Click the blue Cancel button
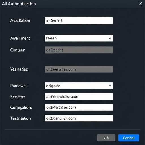The width and height of the screenshot is (145, 145). [x=129, y=138]
